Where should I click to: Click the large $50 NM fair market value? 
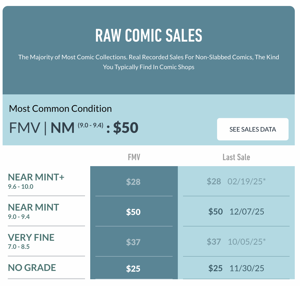coord(126,128)
